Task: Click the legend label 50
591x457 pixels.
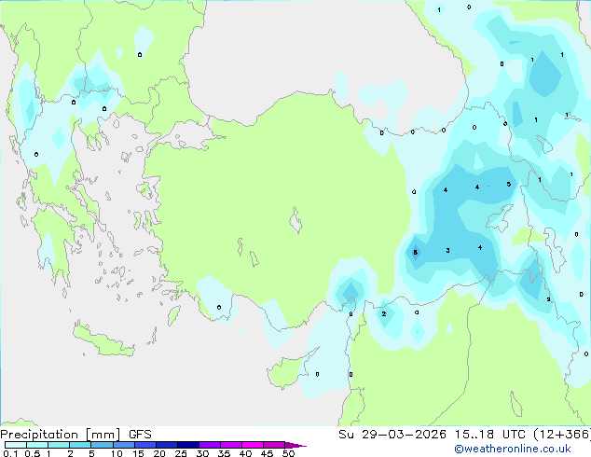Action: 288,453
